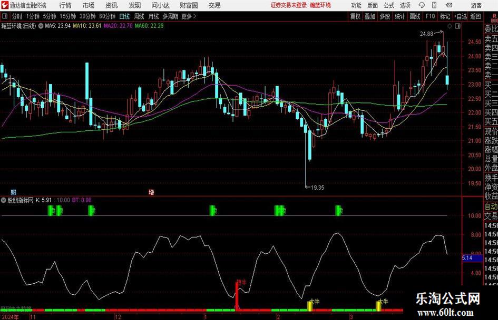Open the F10 company info button
The width and height of the screenshot is (498, 320).
(430, 16)
